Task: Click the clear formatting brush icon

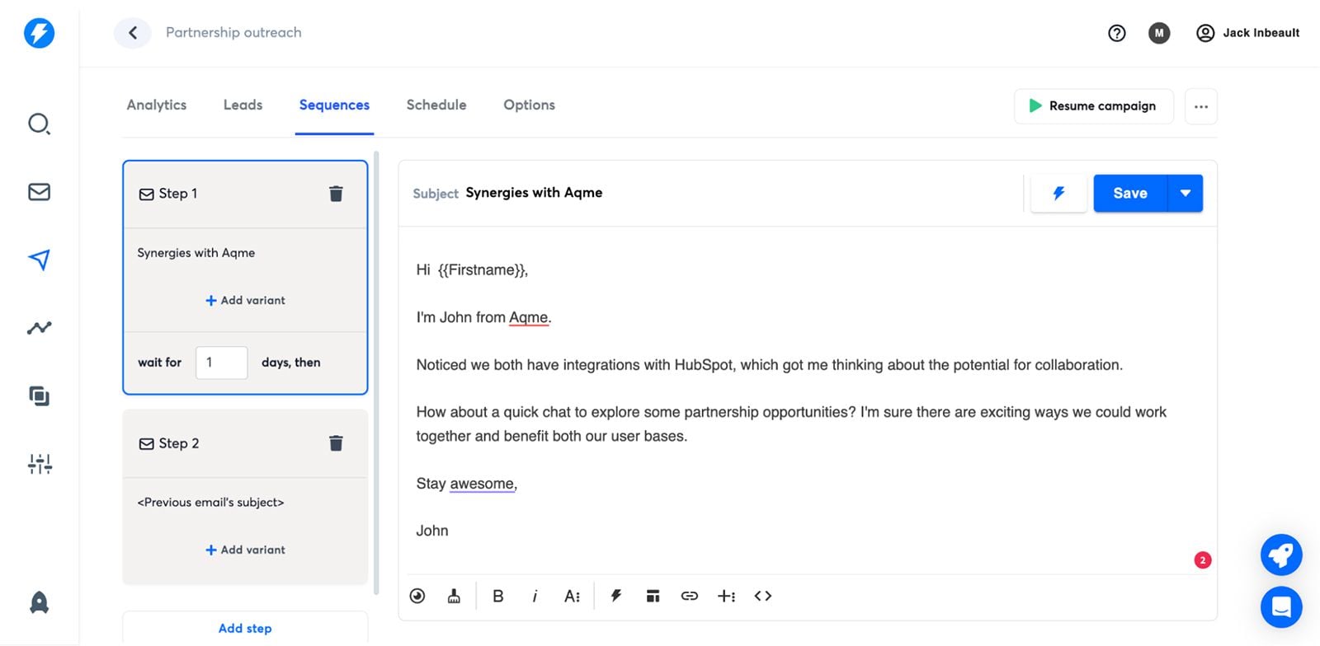Action: tap(454, 596)
